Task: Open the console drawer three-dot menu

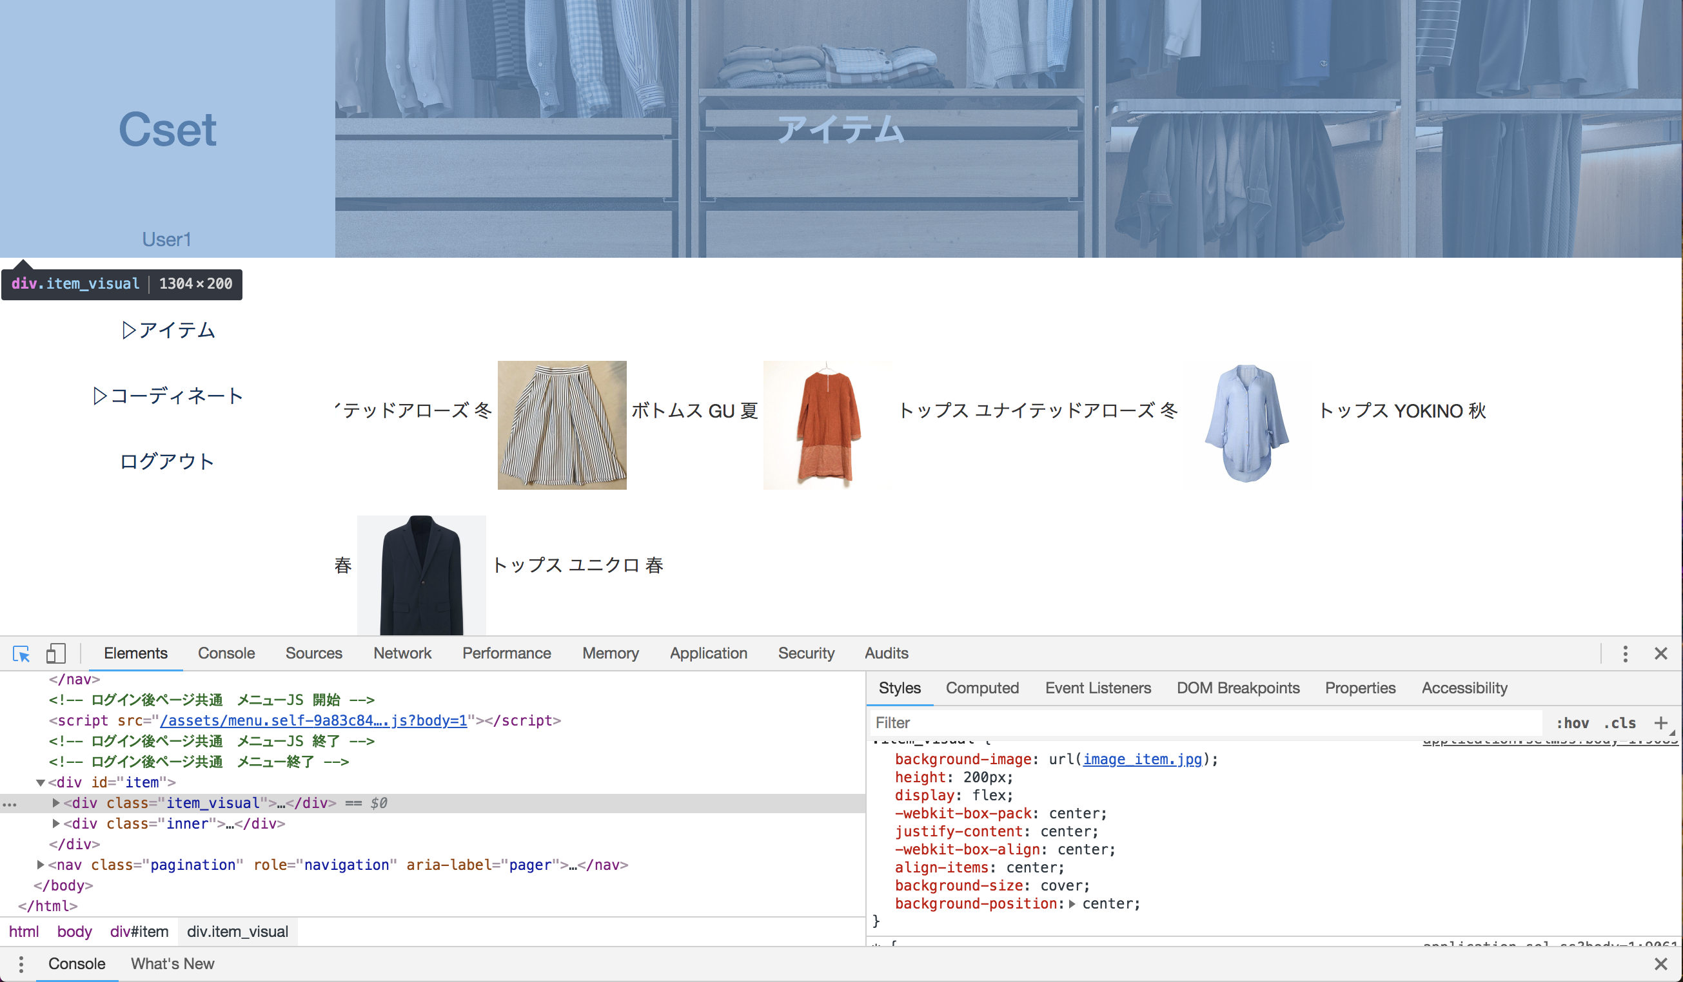Action: 21,963
